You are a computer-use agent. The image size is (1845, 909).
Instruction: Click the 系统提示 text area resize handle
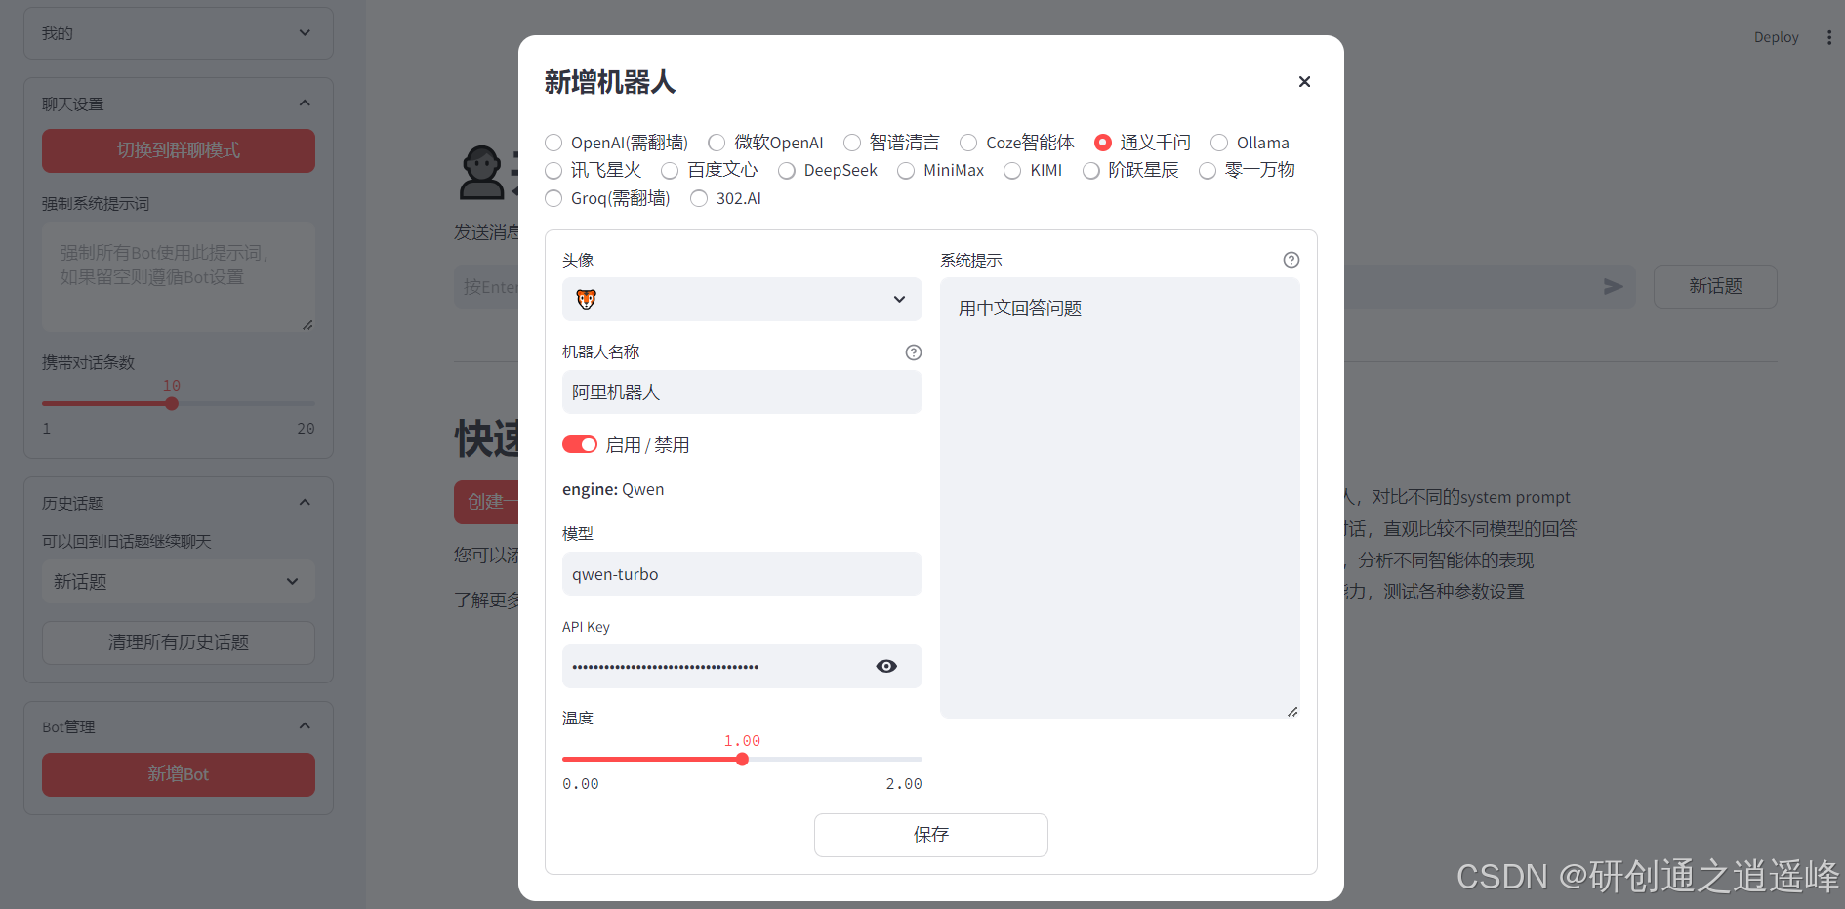[1291, 711]
